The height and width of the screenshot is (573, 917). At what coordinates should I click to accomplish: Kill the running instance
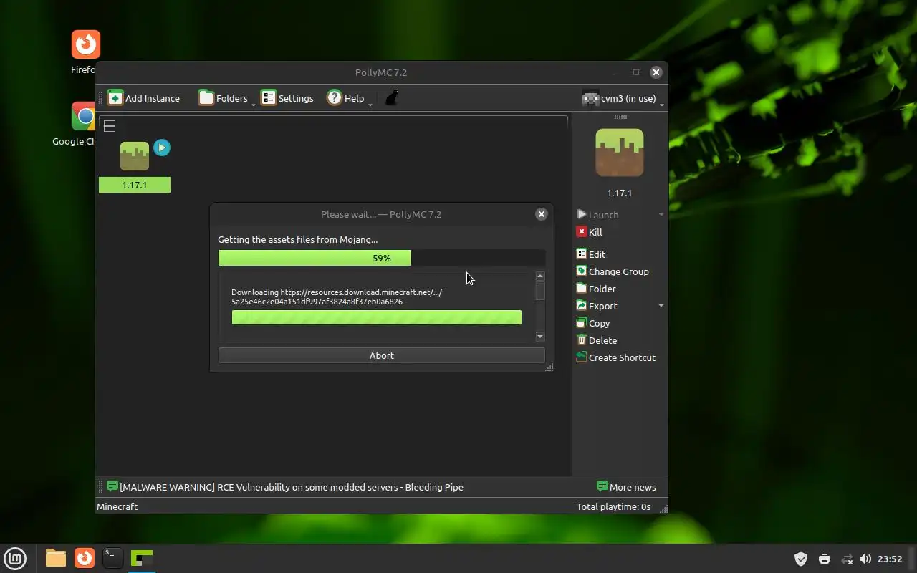click(x=590, y=232)
